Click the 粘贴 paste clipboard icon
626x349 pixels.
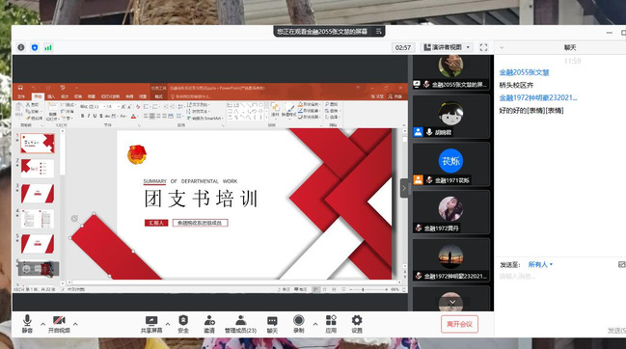click(x=18, y=110)
